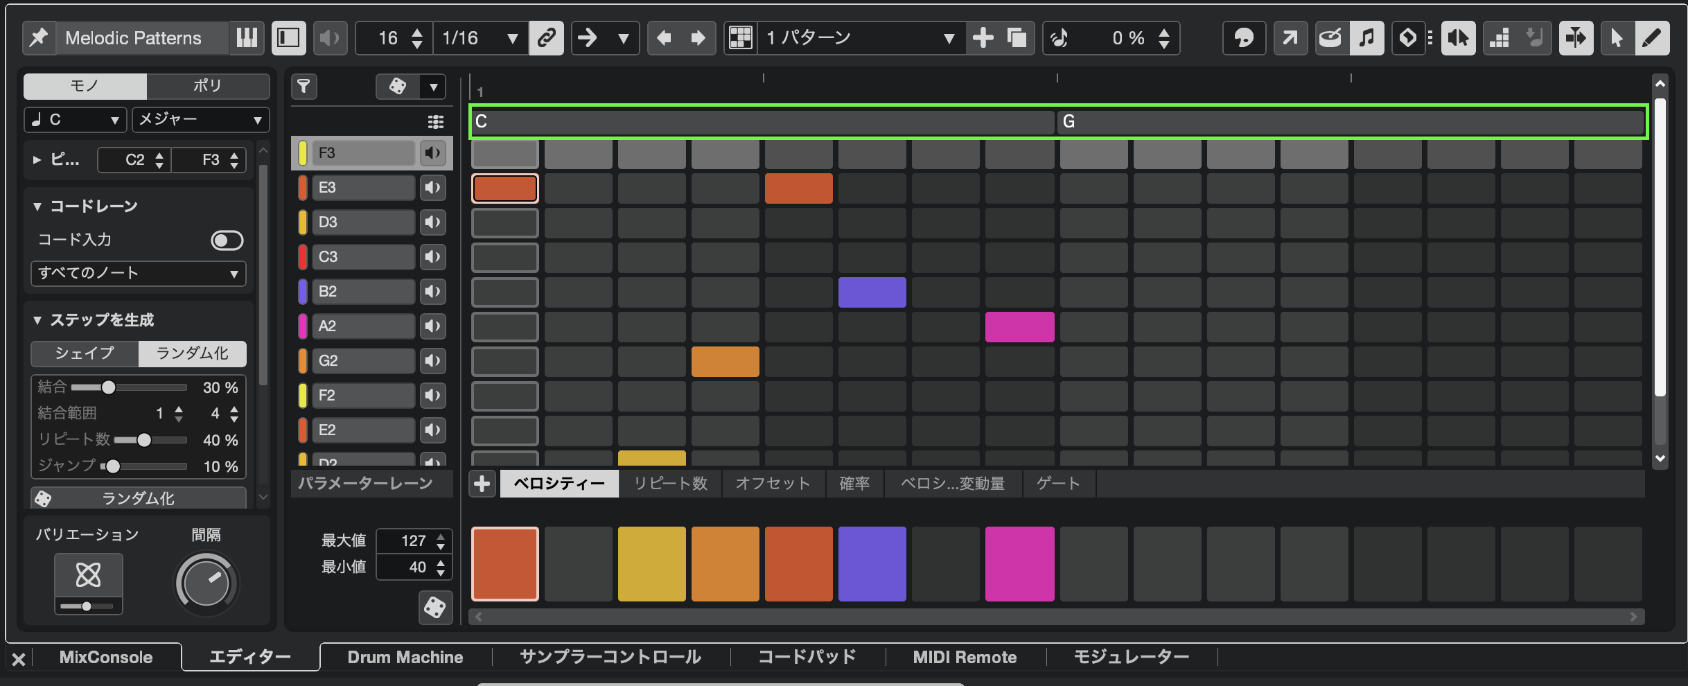Add a parameter lane with plus button
1688x686 pixels.
pyautogui.click(x=482, y=484)
